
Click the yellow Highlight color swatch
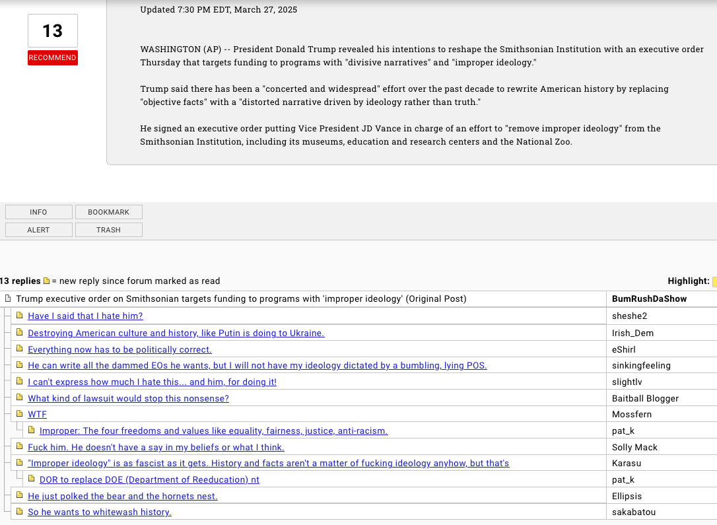pos(715,282)
